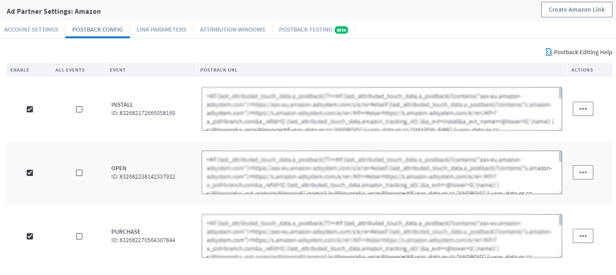Click the Postback URL column header
Image resolution: width=616 pixels, height=275 pixels.
tap(219, 70)
